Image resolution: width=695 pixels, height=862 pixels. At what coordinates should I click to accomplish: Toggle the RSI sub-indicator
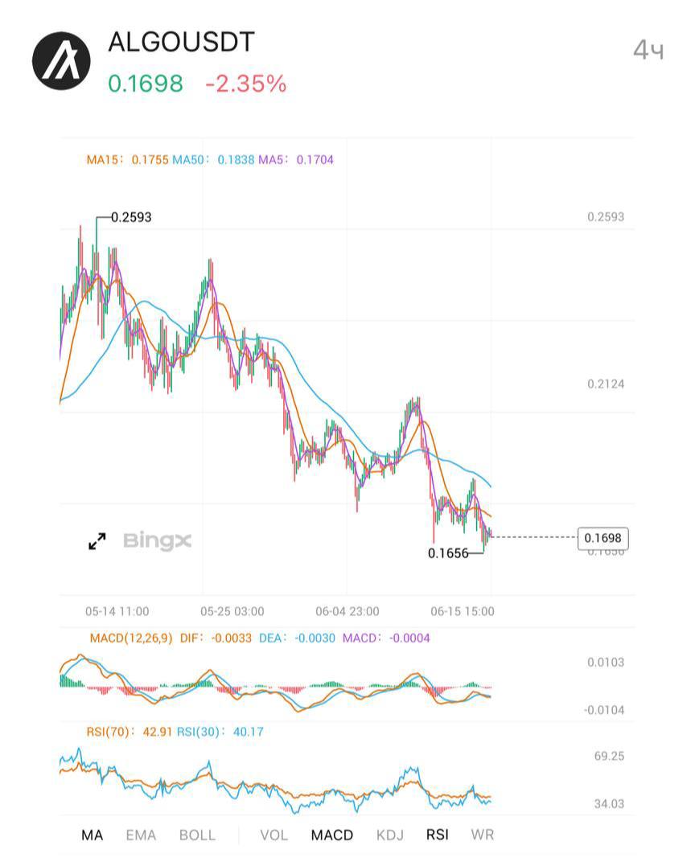(437, 835)
